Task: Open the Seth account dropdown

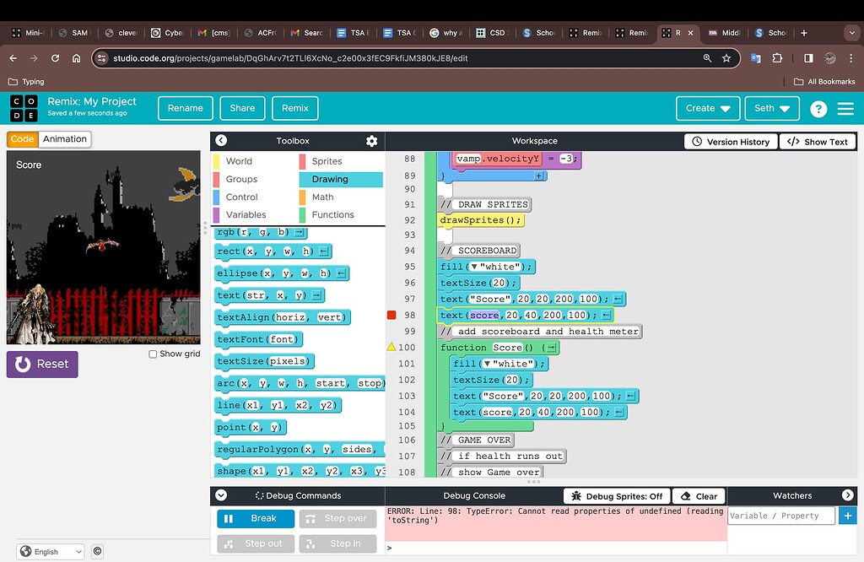Action: point(771,108)
